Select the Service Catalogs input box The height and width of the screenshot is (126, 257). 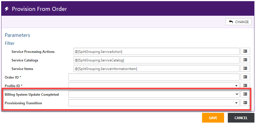click(156, 60)
